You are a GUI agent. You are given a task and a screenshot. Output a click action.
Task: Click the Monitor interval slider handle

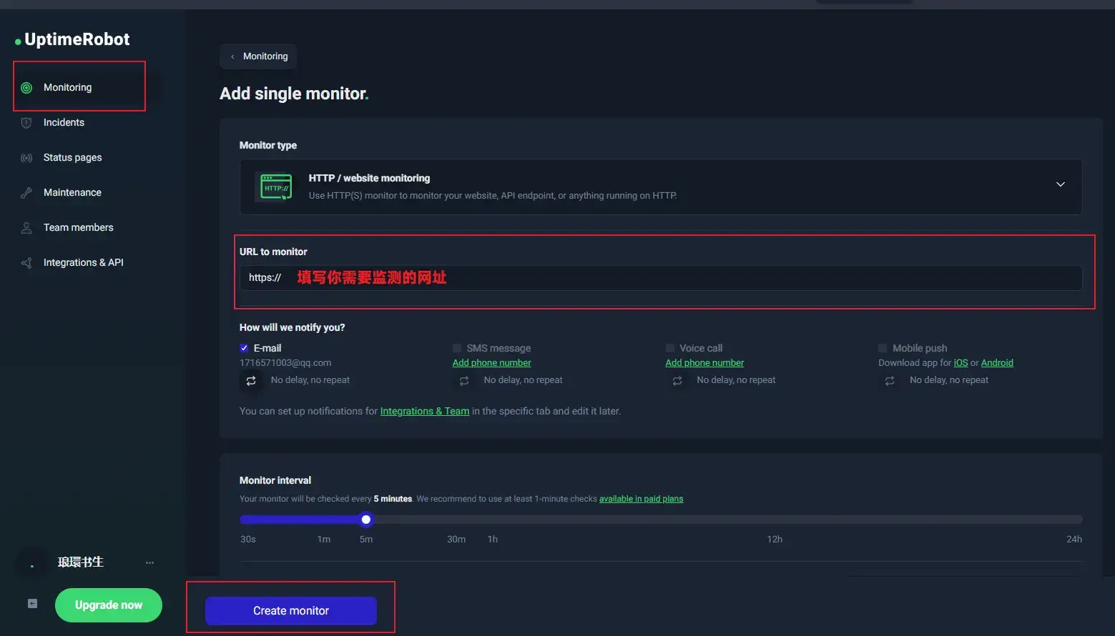coord(366,520)
